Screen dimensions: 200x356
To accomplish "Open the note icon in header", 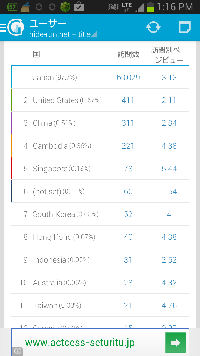I will (x=184, y=27).
